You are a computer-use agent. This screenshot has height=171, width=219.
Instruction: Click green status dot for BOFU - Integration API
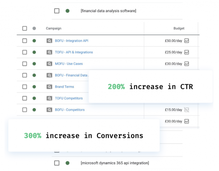[x=34, y=41]
